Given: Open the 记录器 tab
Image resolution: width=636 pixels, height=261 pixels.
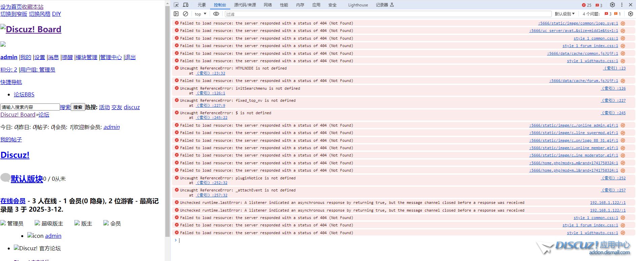Looking at the screenshot, I should (385, 5).
